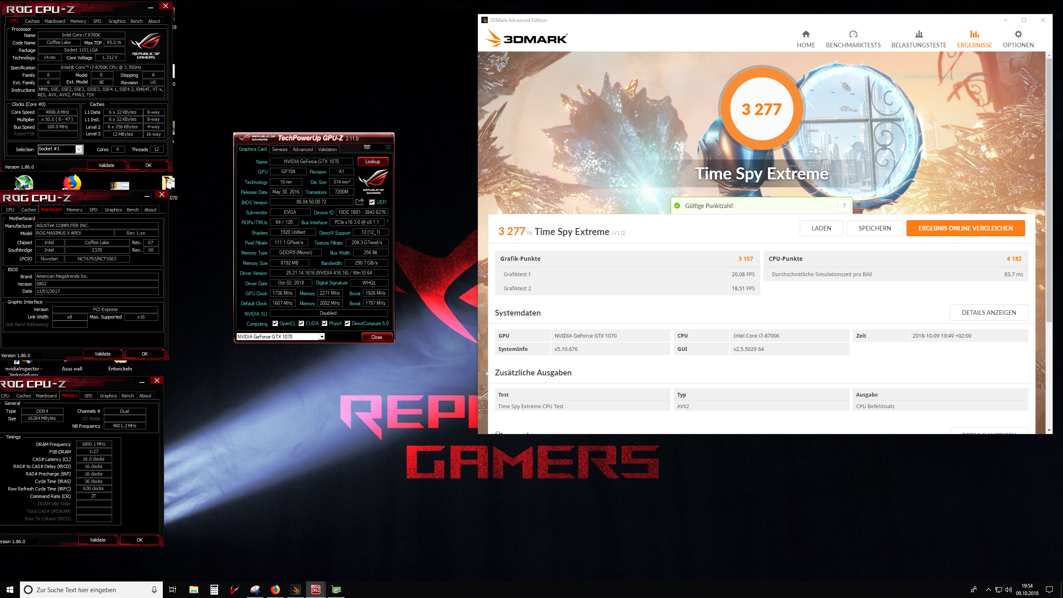Switch to the Advanced tab in GPU-Z

coord(302,149)
